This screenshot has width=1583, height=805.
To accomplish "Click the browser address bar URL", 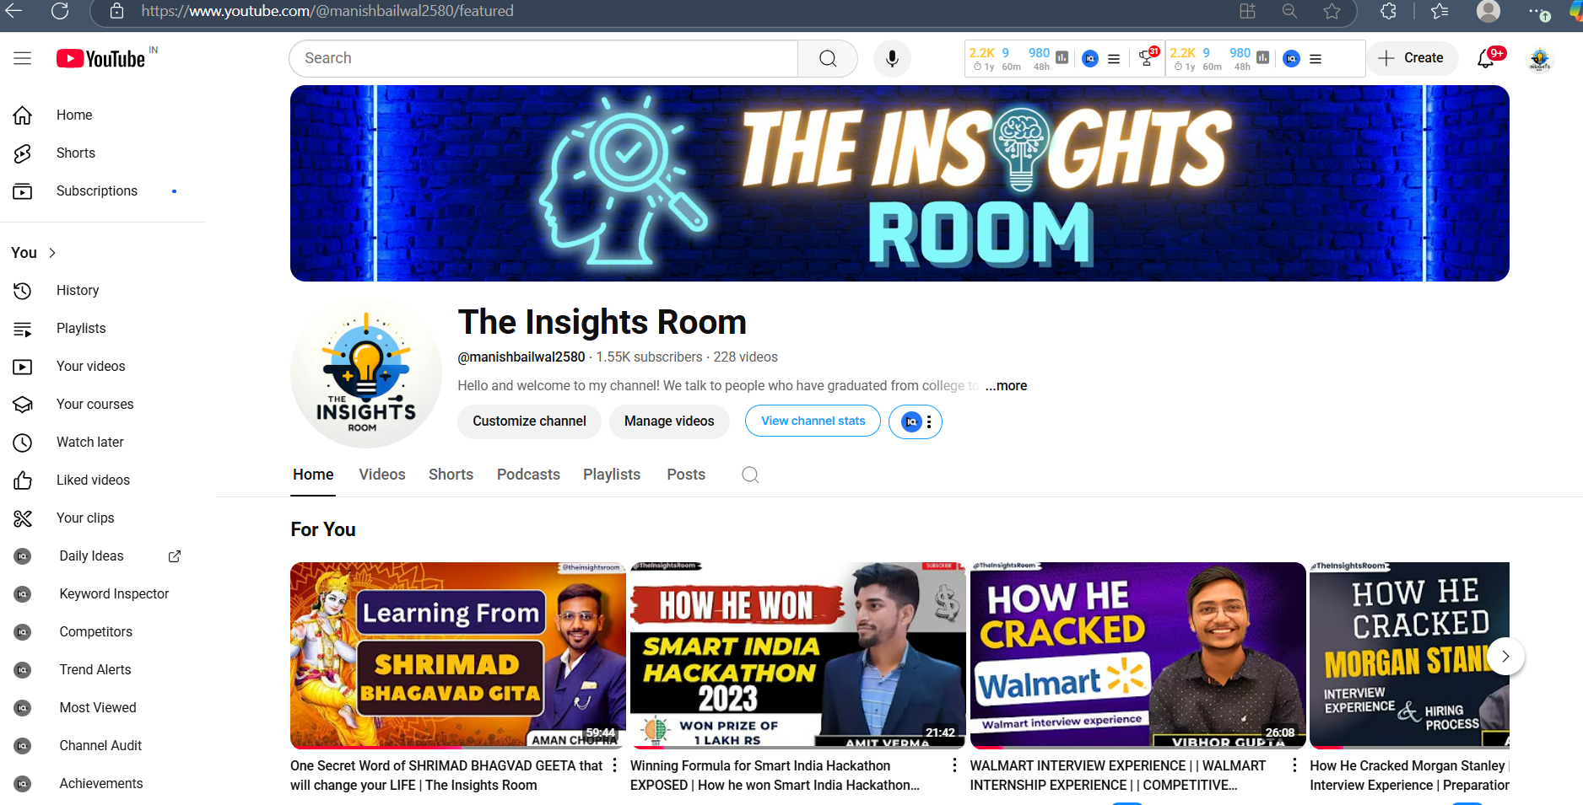I will (x=327, y=11).
